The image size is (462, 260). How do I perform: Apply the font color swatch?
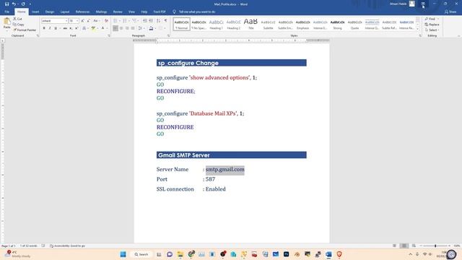[103, 28]
